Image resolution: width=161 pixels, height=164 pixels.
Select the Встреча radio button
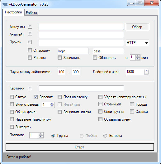105,136
